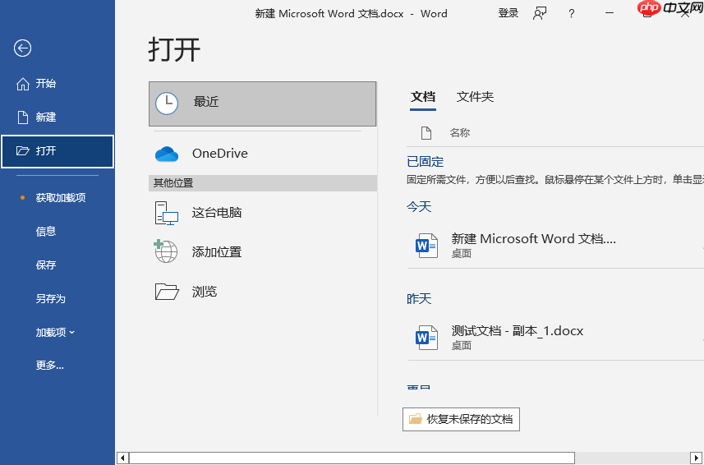The width and height of the screenshot is (704, 465).
Task: Click the horizontal scrollbar right arrow
Action: pyautogui.click(x=696, y=458)
